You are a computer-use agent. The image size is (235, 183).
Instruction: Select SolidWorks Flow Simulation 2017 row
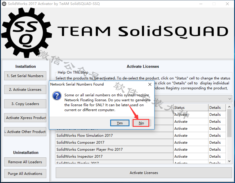pos(115,136)
